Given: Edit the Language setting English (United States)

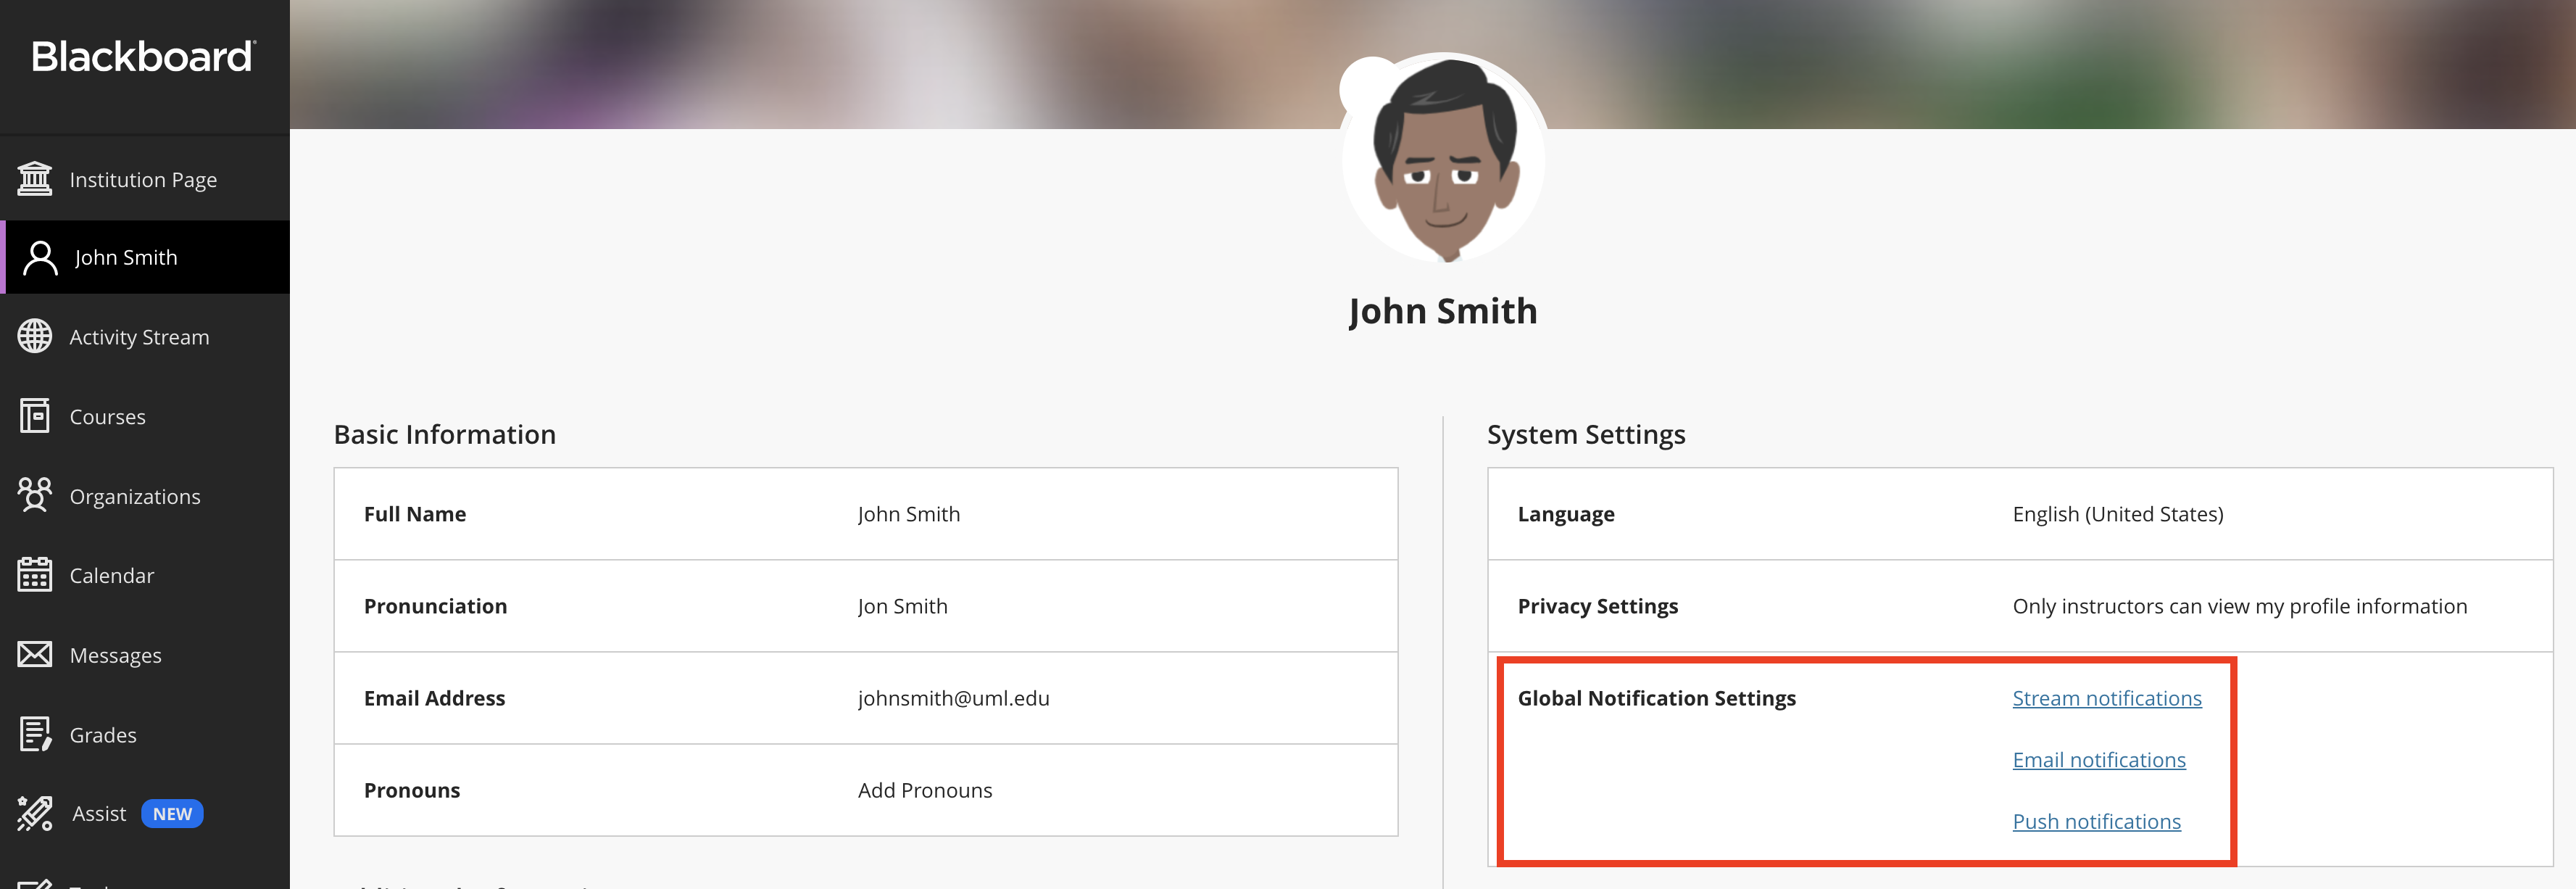Looking at the screenshot, I should 2117,514.
